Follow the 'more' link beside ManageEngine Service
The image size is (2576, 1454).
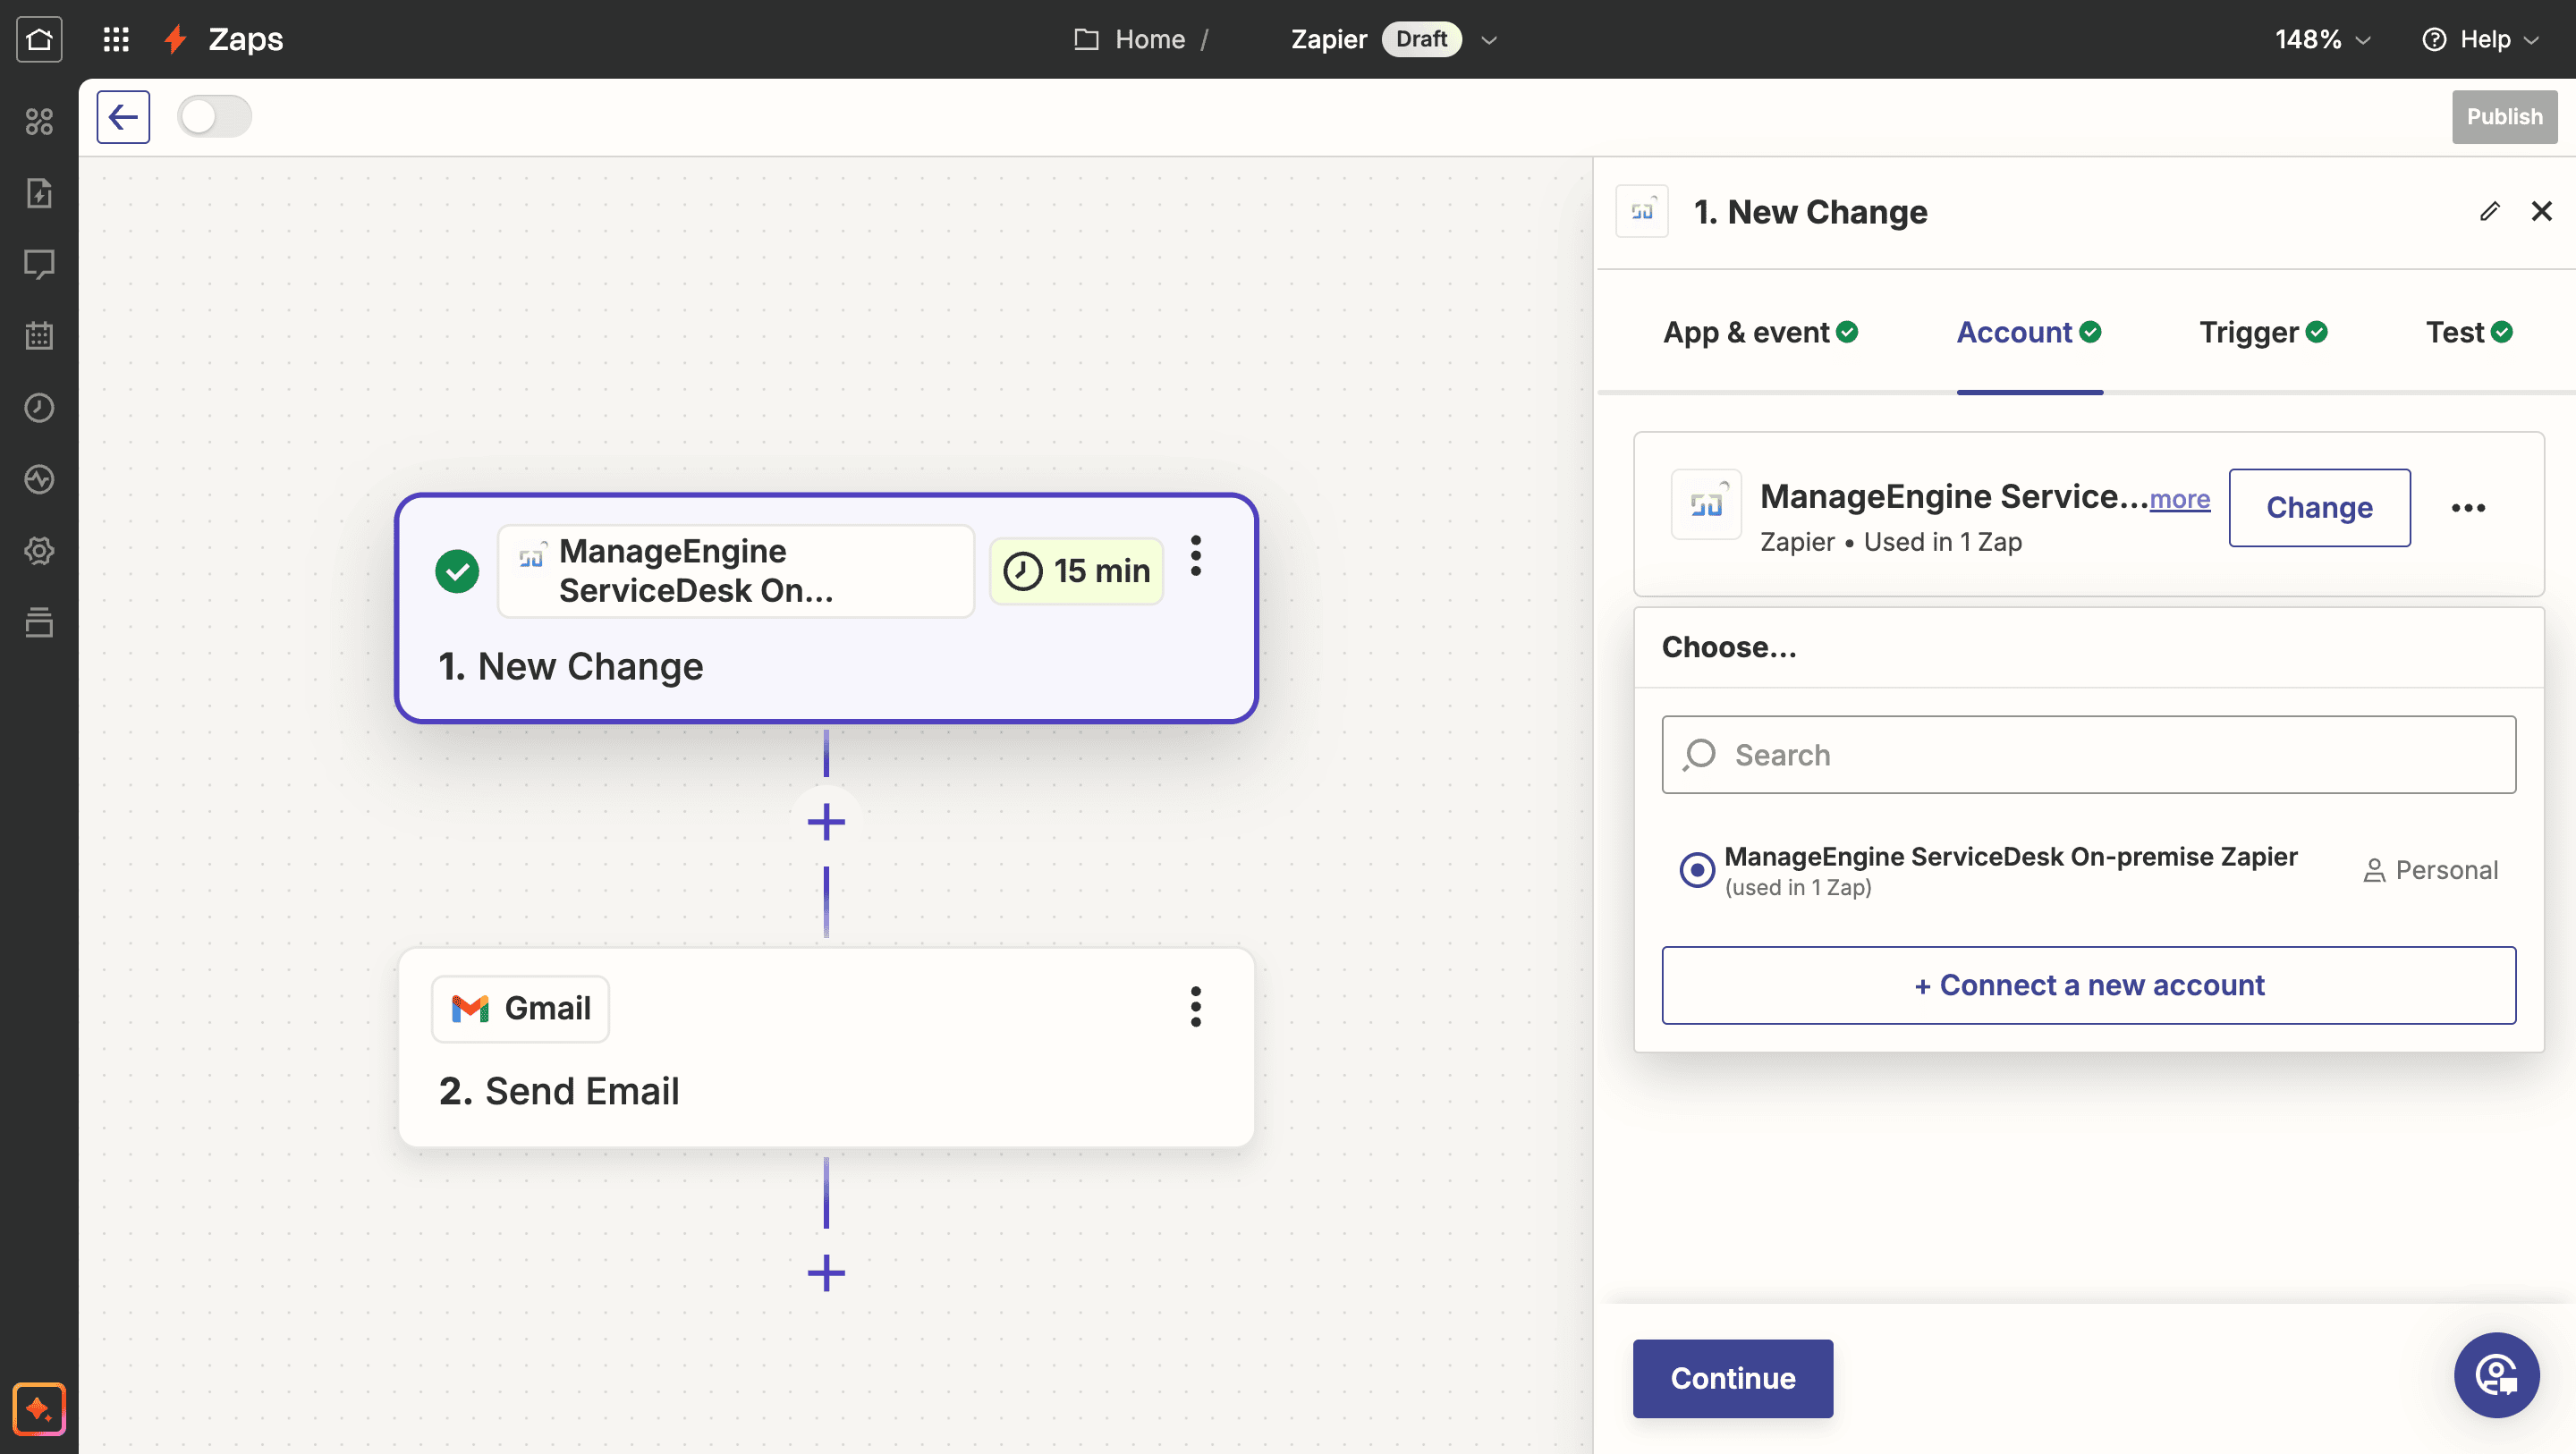(x=2180, y=499)
